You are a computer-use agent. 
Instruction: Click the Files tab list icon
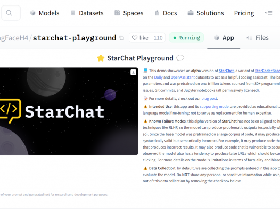(249, 38)
